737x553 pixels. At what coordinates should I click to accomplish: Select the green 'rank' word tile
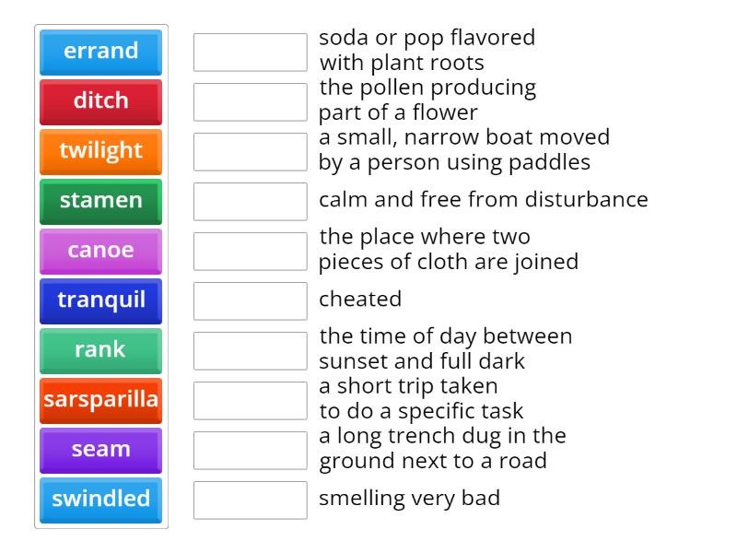(x=100, y=350)
